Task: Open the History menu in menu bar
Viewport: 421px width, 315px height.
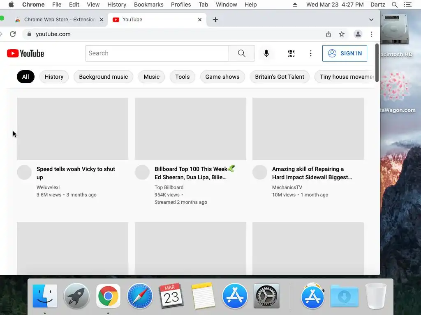Action: 117,5
